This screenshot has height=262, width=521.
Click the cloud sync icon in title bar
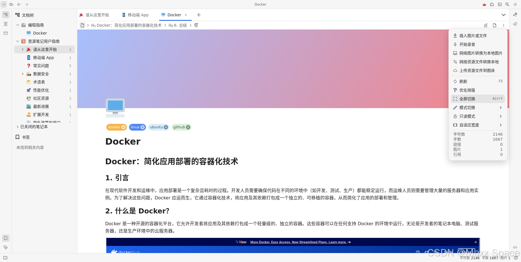(11, 4)
